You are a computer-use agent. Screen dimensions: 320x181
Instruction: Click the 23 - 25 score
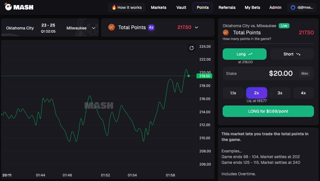48,25
